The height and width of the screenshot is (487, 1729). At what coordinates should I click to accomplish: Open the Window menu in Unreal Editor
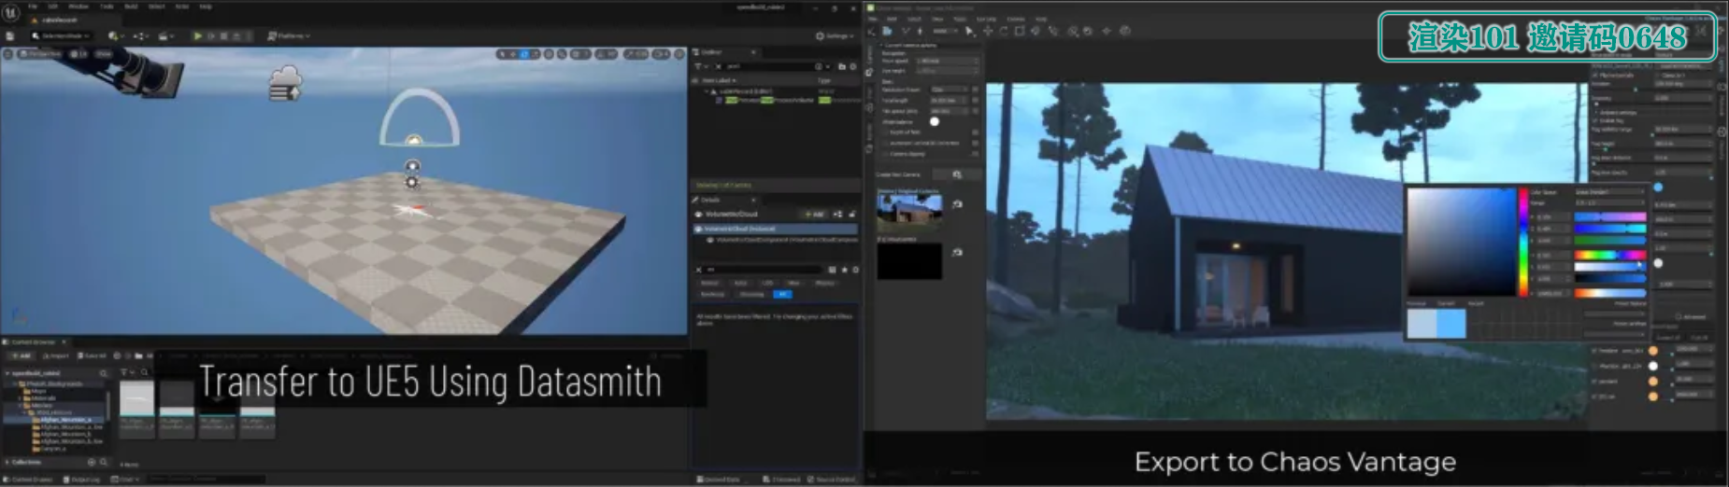(x=79, y=7)
